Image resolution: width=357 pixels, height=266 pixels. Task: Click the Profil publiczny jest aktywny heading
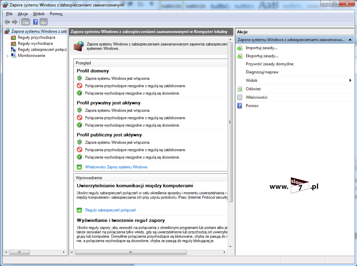tap(109, 135)
